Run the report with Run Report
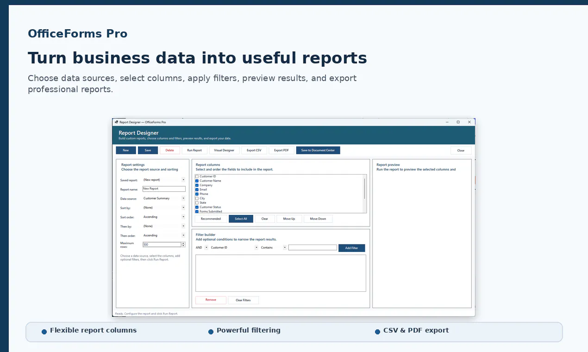Screen dimensions: 588x352 click(194, 150)
